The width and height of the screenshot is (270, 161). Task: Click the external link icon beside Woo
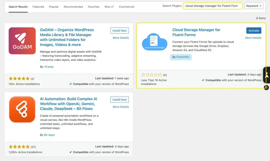112,7
